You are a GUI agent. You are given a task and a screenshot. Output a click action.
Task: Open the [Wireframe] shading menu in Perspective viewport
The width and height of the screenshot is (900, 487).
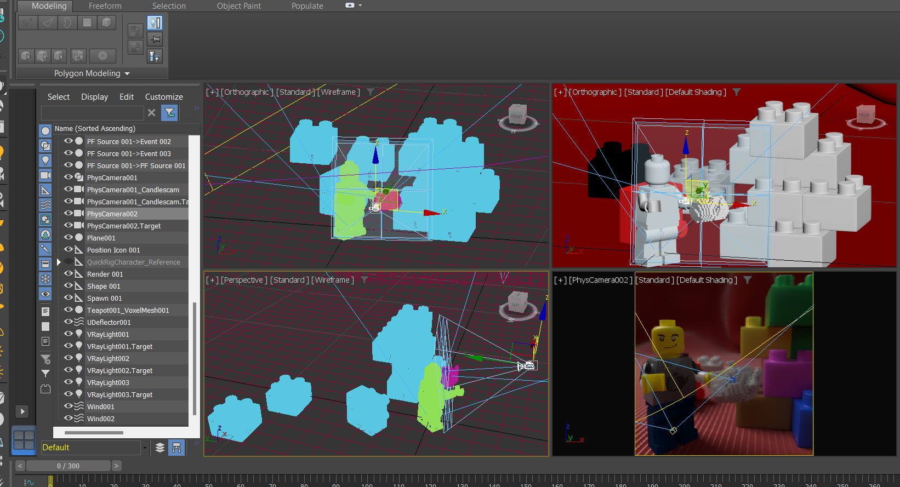click(333, 280)
